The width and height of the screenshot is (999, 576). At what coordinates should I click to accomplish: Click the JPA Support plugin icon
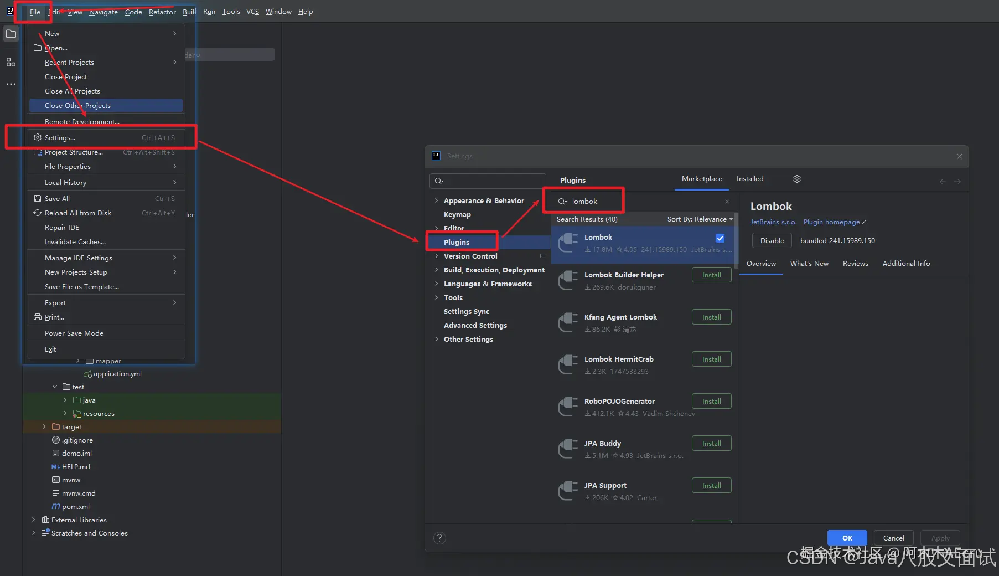pyautogui.click(x=568, y=491)
